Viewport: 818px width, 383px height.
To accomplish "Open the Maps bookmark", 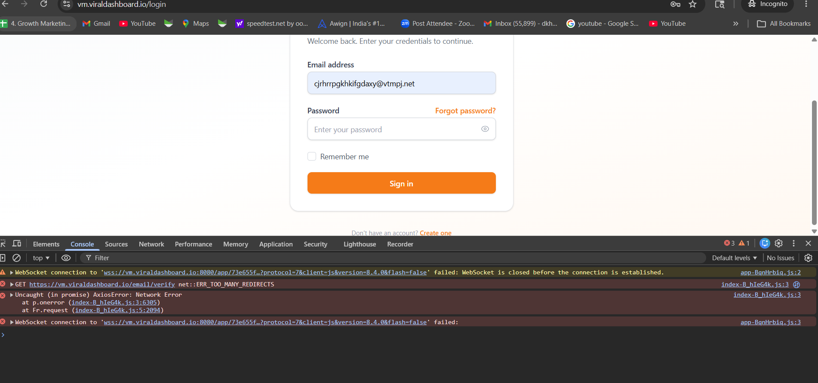I will pos(196,24).
